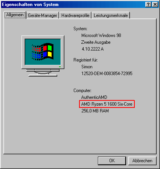Click the Abbrechen button

coord(142,161)
